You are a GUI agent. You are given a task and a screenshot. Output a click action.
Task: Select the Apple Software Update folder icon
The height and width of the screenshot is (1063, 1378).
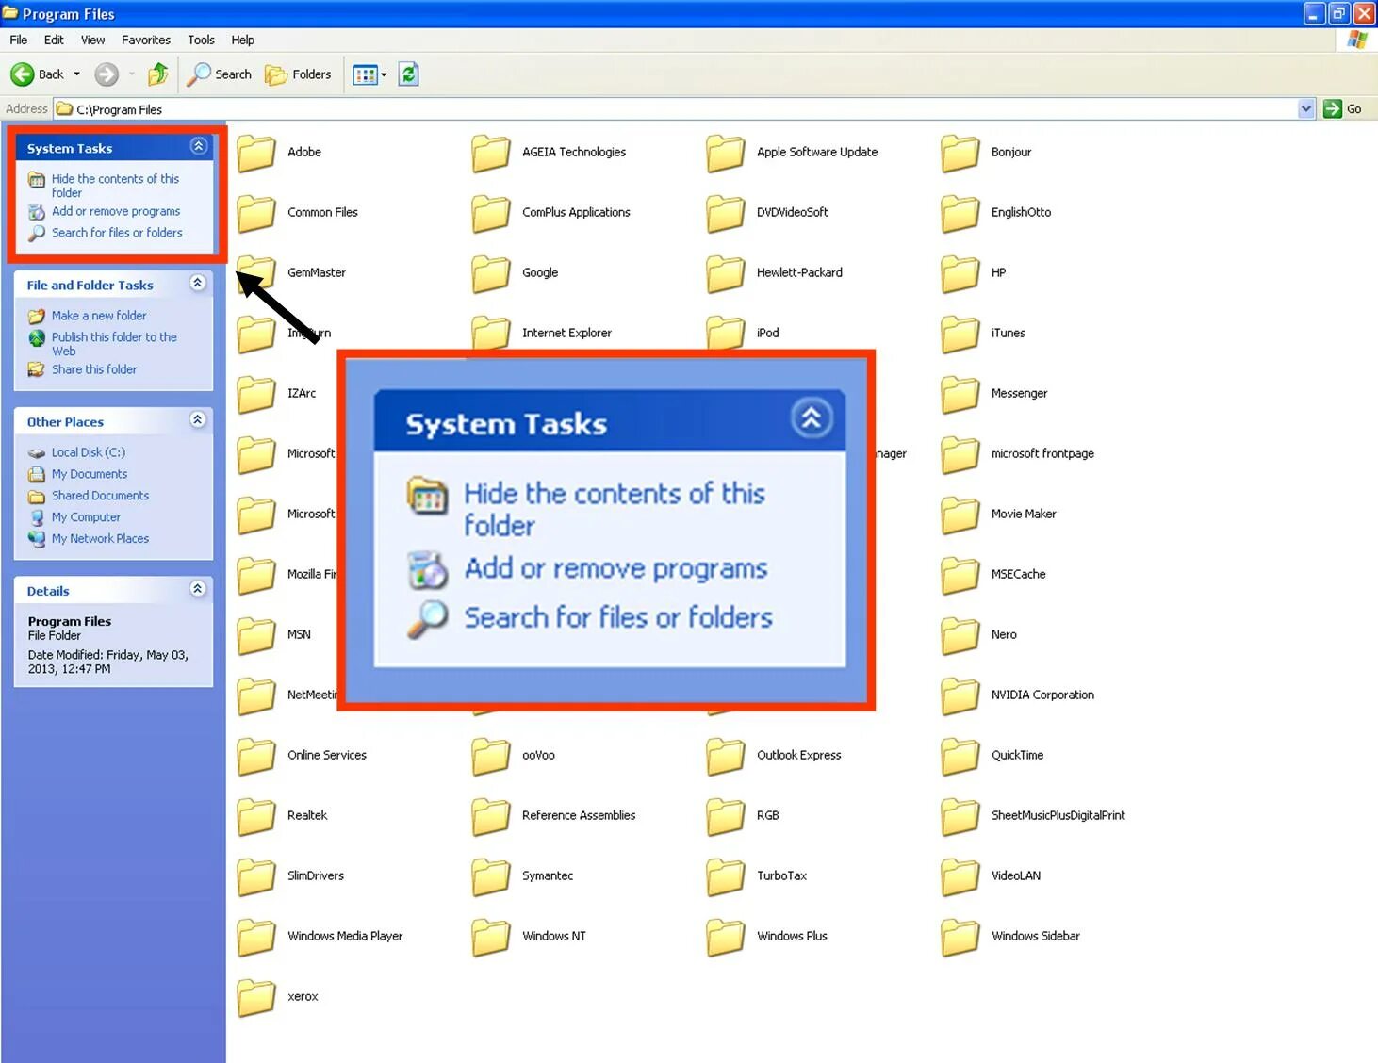[x=726, y=153]
